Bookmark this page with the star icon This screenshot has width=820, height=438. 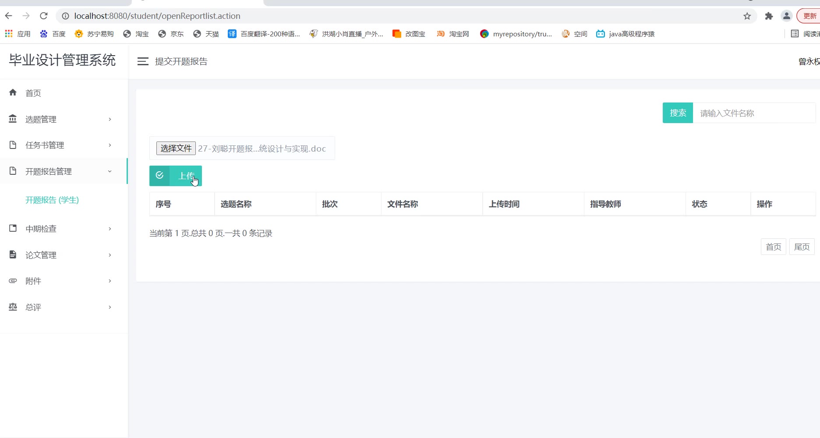tap(747, 16)
